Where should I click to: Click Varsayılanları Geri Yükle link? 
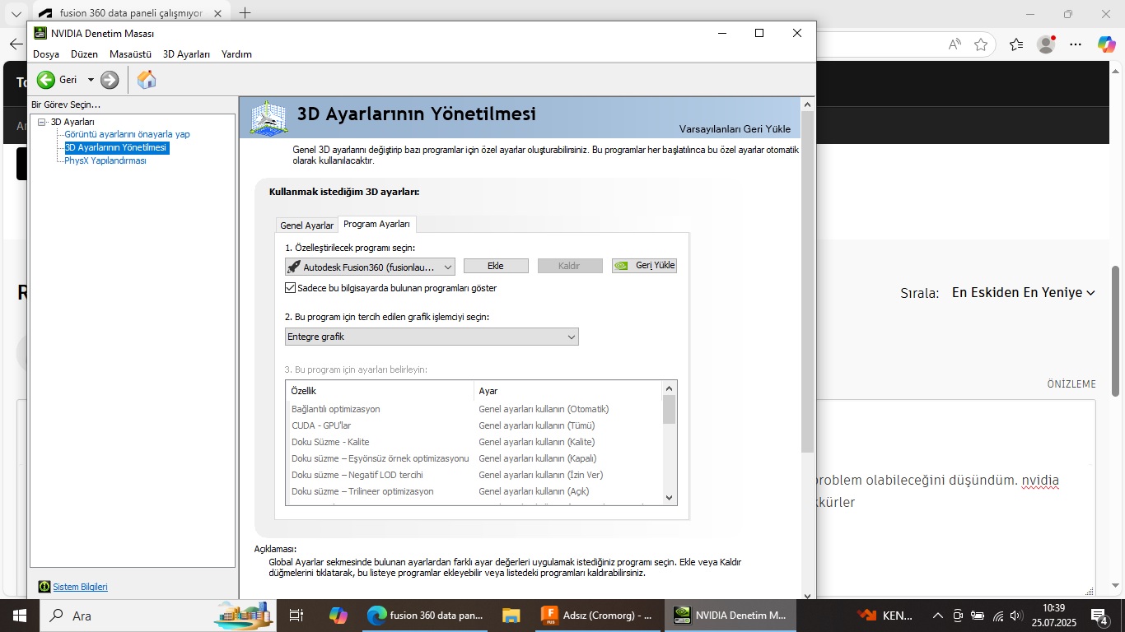tap(735, 129)
